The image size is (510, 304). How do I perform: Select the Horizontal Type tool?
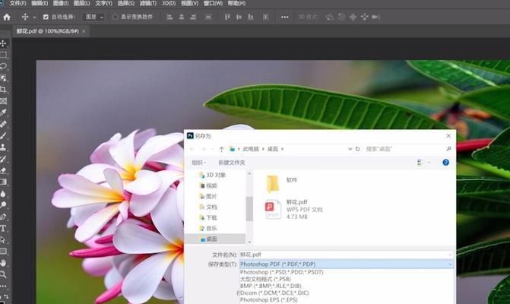[x=3, y=228]
